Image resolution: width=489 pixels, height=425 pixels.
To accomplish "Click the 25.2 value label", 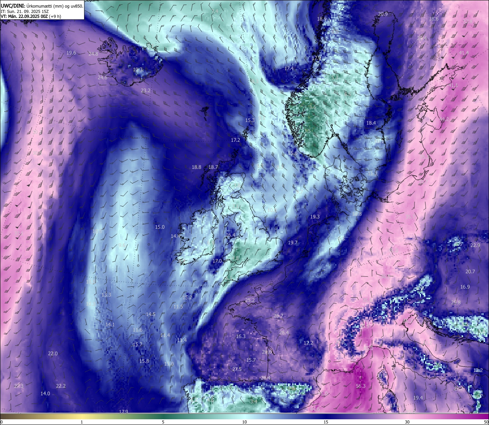I will click(x=250, y=300).
